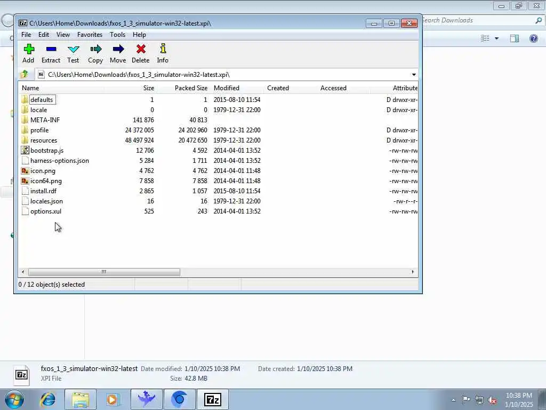Screen dimensions: 546x410
Task: Toggle preview pane in Explorer window
Action: [515, 38]
